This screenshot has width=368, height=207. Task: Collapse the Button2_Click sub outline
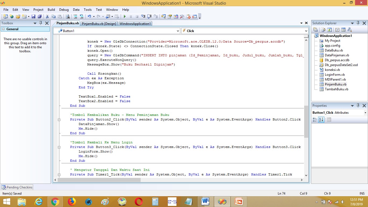point(59,119)
